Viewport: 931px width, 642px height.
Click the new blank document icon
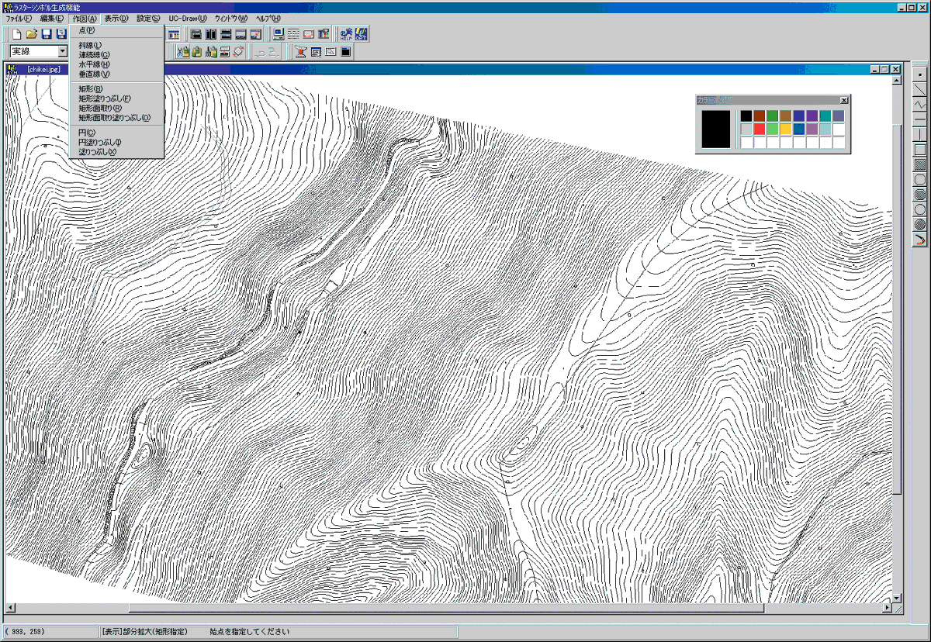pos(17,35)
